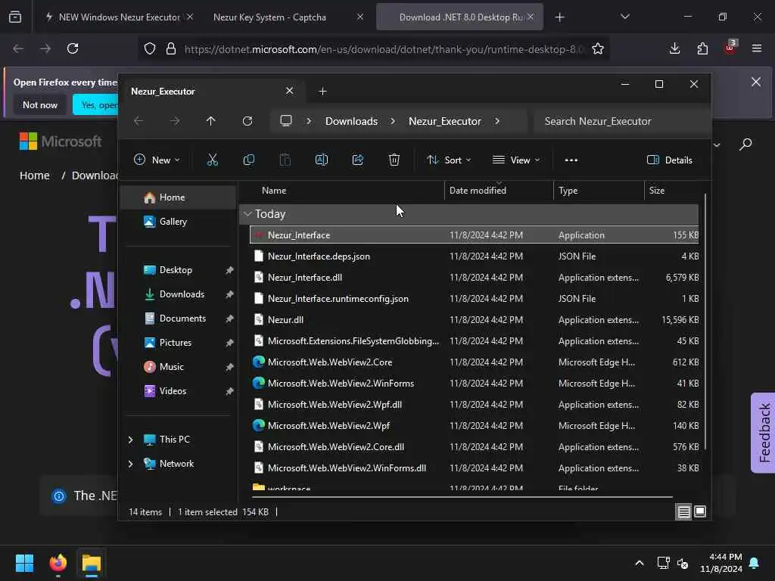Expand Network in navigation pane
Image resolution: width=775 pixels, height=581 pixels.
pyautogui.click(x=130, y=464)
